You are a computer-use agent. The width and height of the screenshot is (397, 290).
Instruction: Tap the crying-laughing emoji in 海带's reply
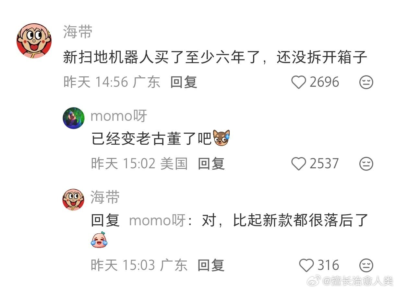point(99,240)
